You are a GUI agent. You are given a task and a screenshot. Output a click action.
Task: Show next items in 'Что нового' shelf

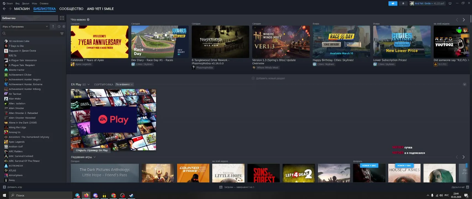(x=464, y=20)
